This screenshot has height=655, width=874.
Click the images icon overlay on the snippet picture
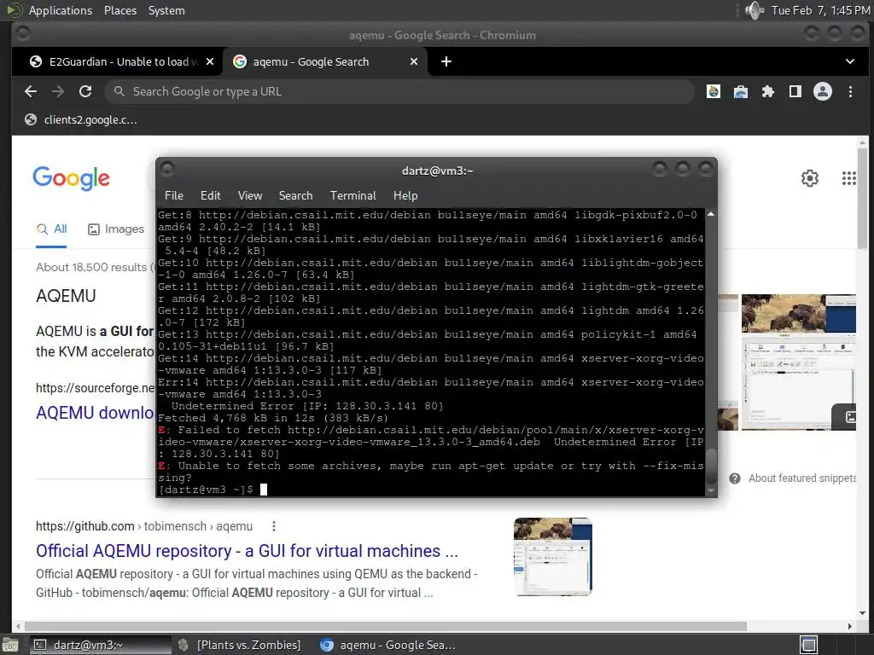point(849,416)
